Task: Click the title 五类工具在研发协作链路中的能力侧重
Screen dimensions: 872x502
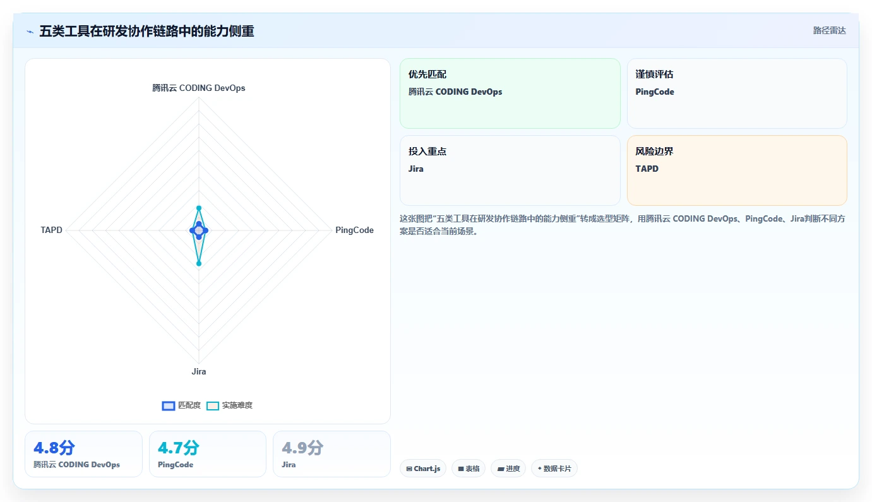Action: (x=146, y=31)
